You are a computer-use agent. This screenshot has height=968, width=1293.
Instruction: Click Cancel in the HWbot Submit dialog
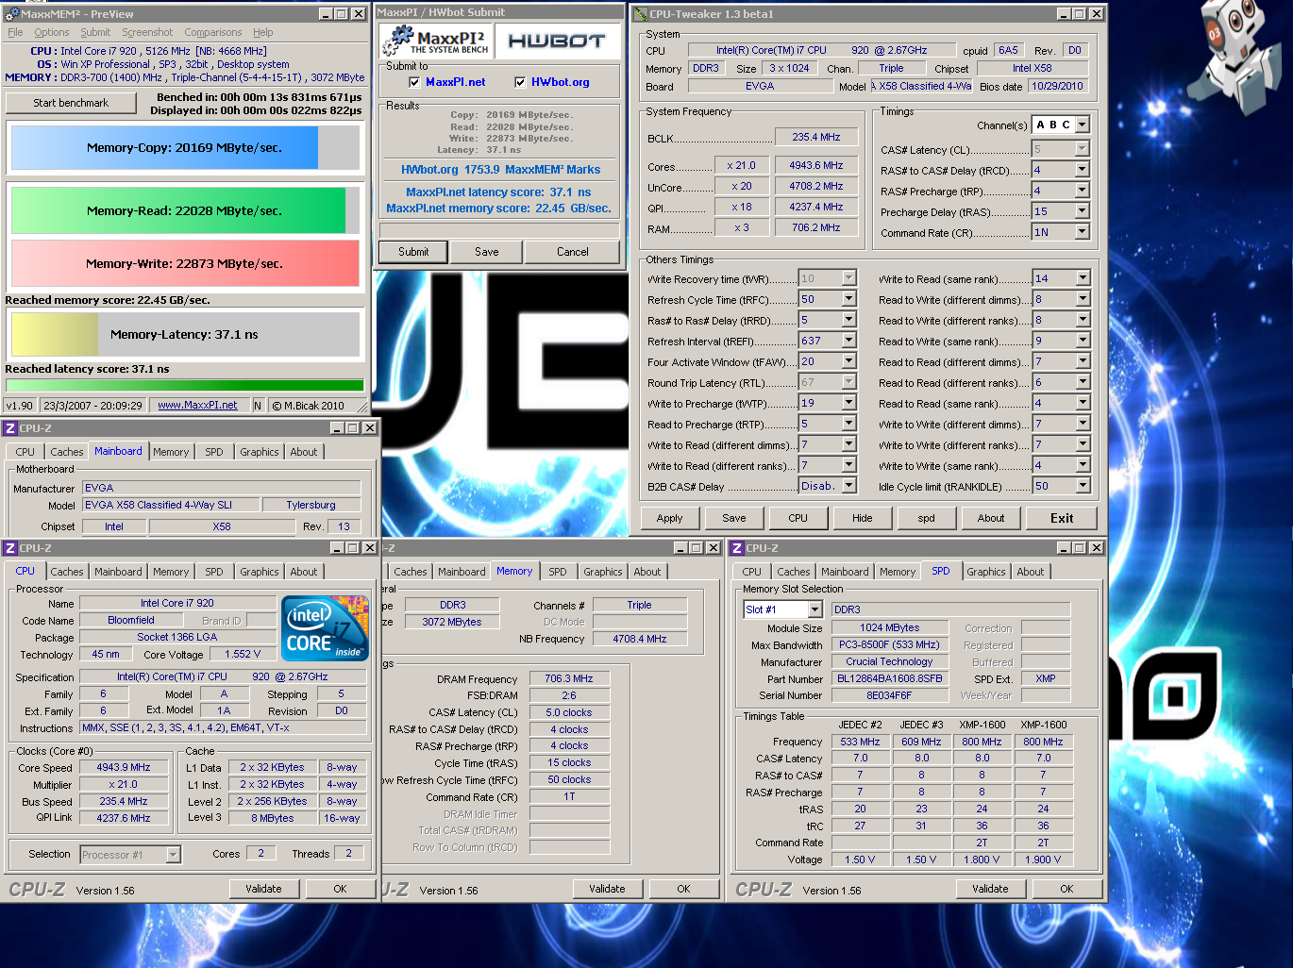[573, 252]
